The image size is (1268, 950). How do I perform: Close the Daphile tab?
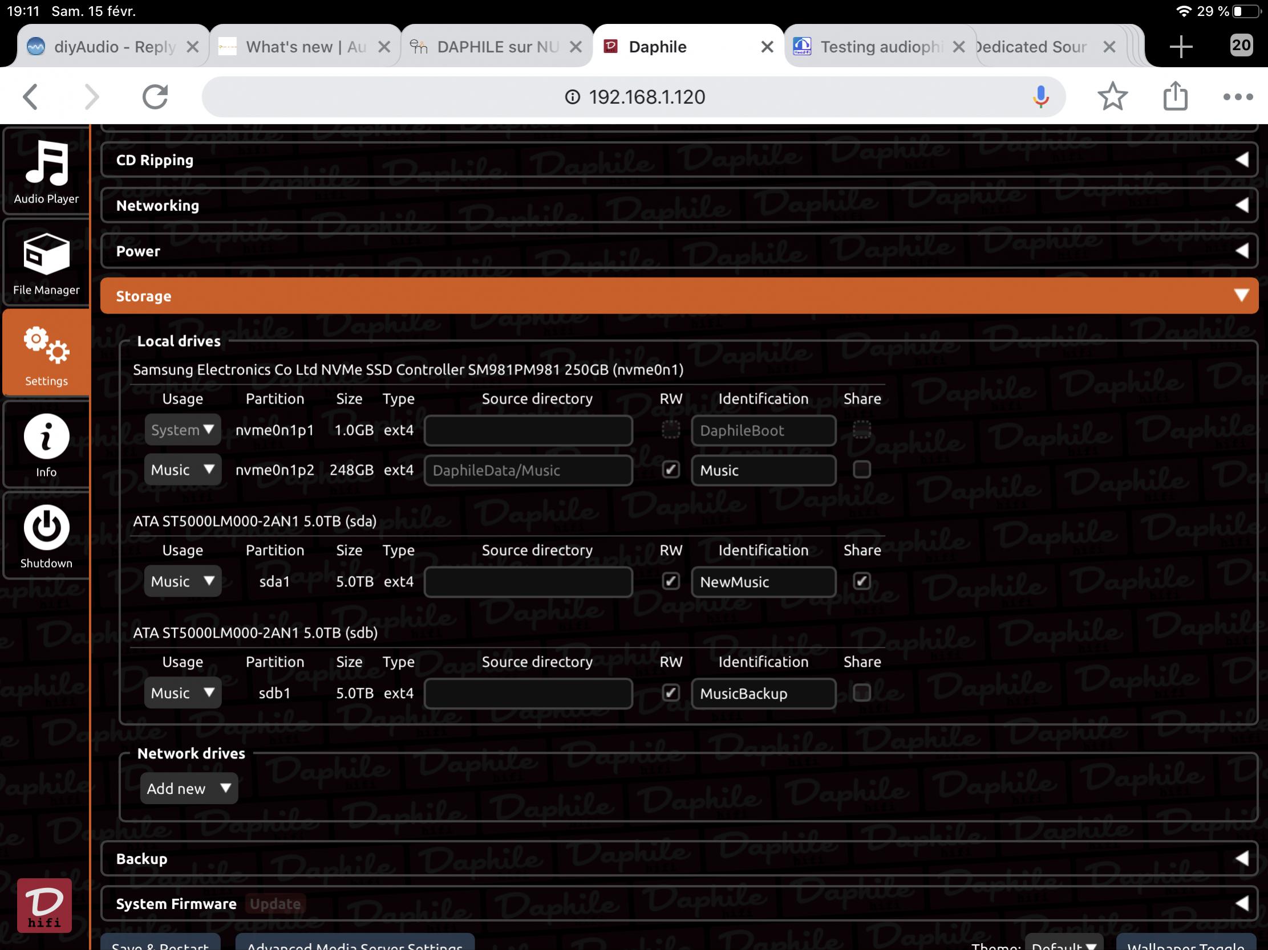pos(767,47)
